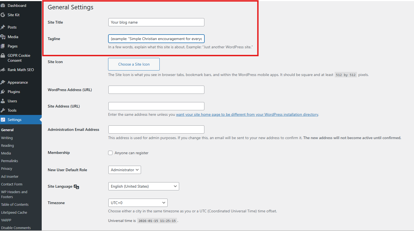Image resolution: width=414 pixels, height=231 pixels.
Task: Click the Tools wrench icon
Action: (3, 110)
